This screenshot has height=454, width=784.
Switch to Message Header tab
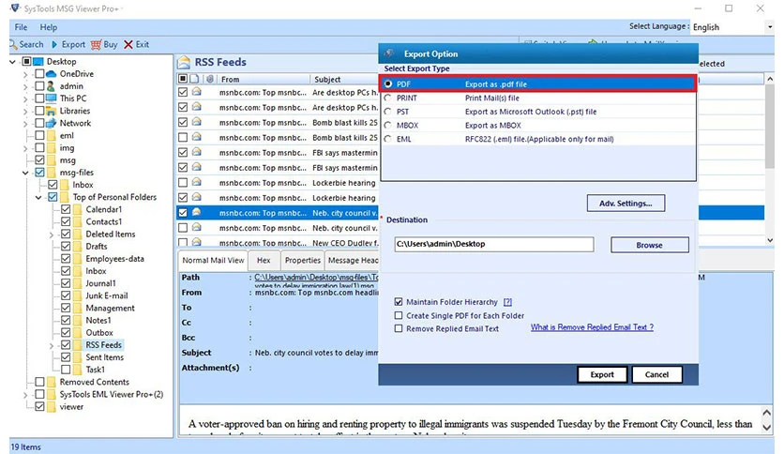[x=353, y=261]
